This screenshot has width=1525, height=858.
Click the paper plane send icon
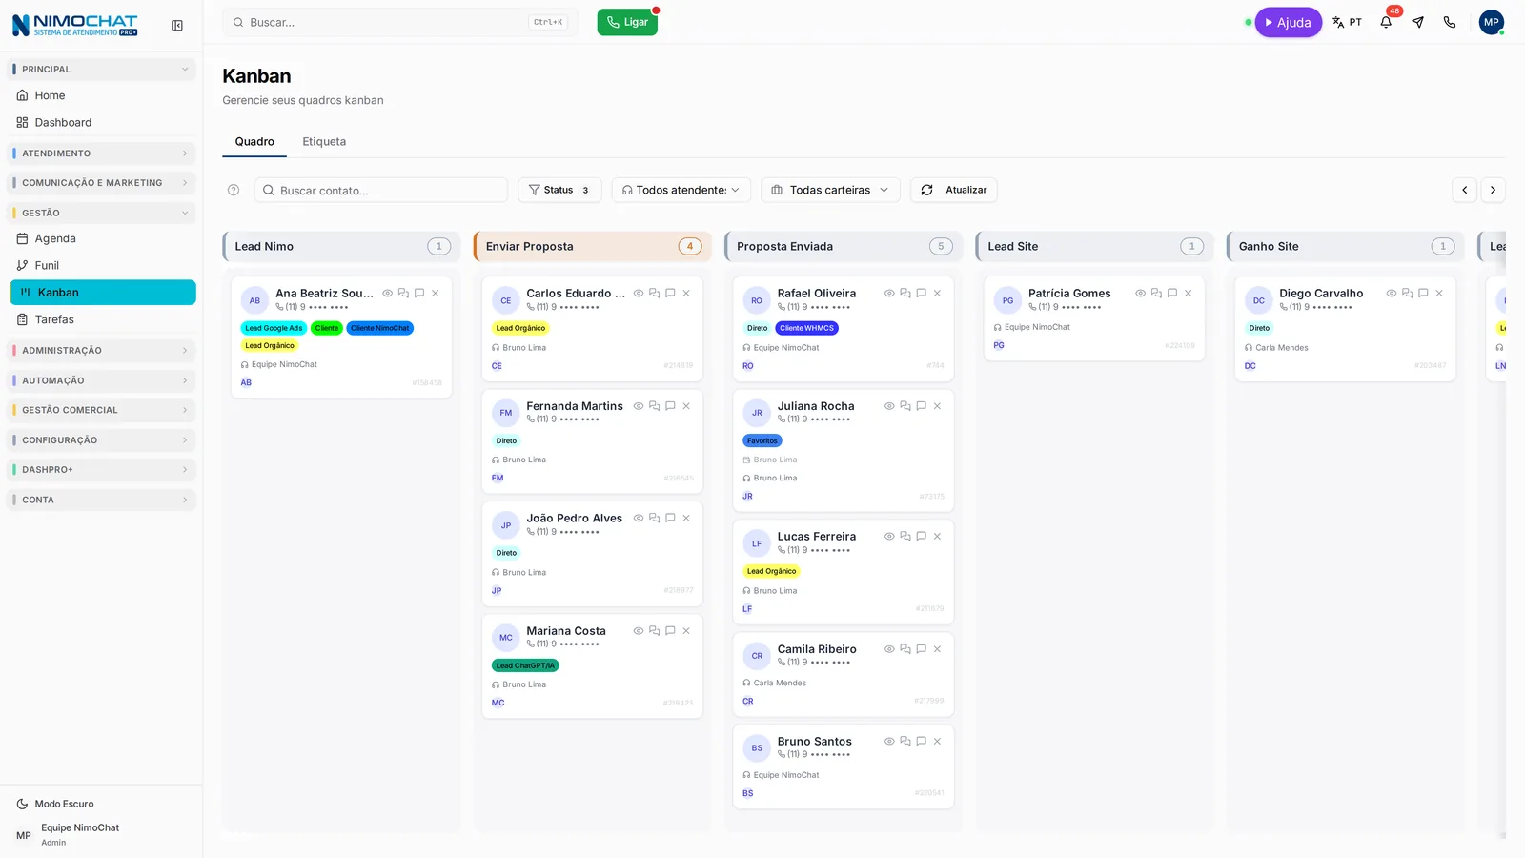tap(1418, 22)
